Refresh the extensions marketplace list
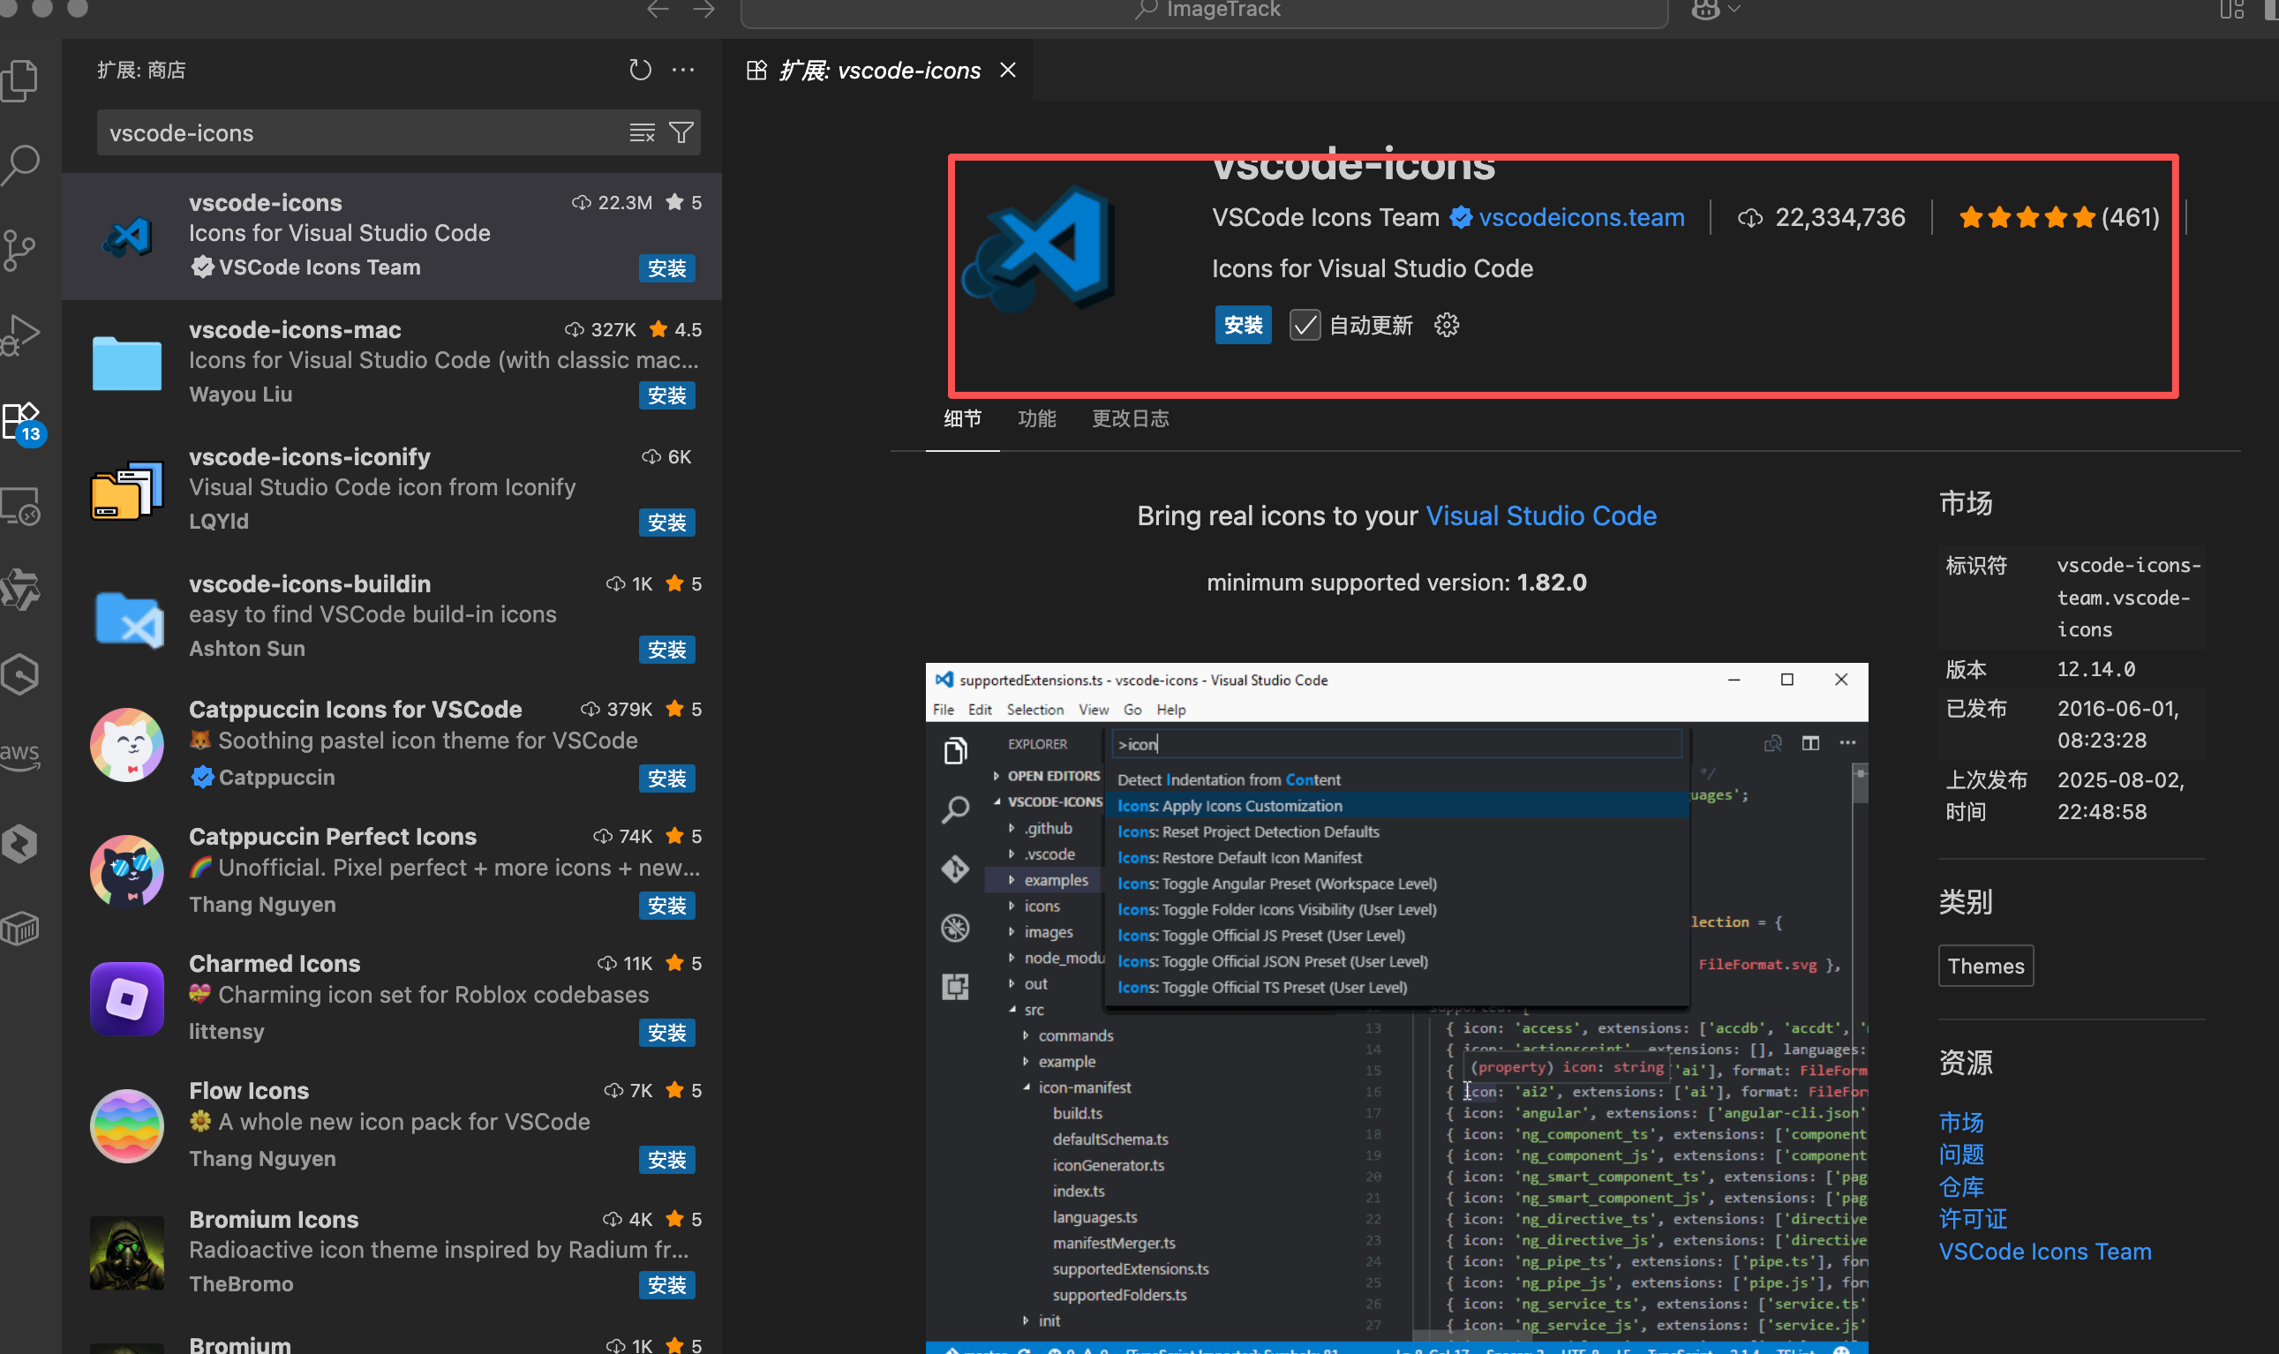This screenshot has height=1354, width=2279. [x=641, y=71]
